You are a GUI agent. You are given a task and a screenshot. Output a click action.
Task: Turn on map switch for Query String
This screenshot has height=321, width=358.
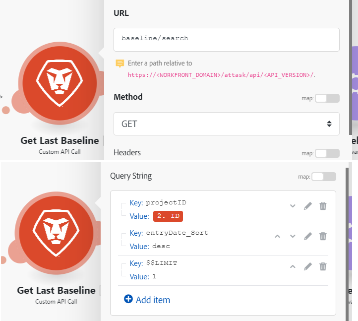324,177
